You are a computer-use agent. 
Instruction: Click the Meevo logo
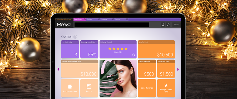[x=64, y=25]
